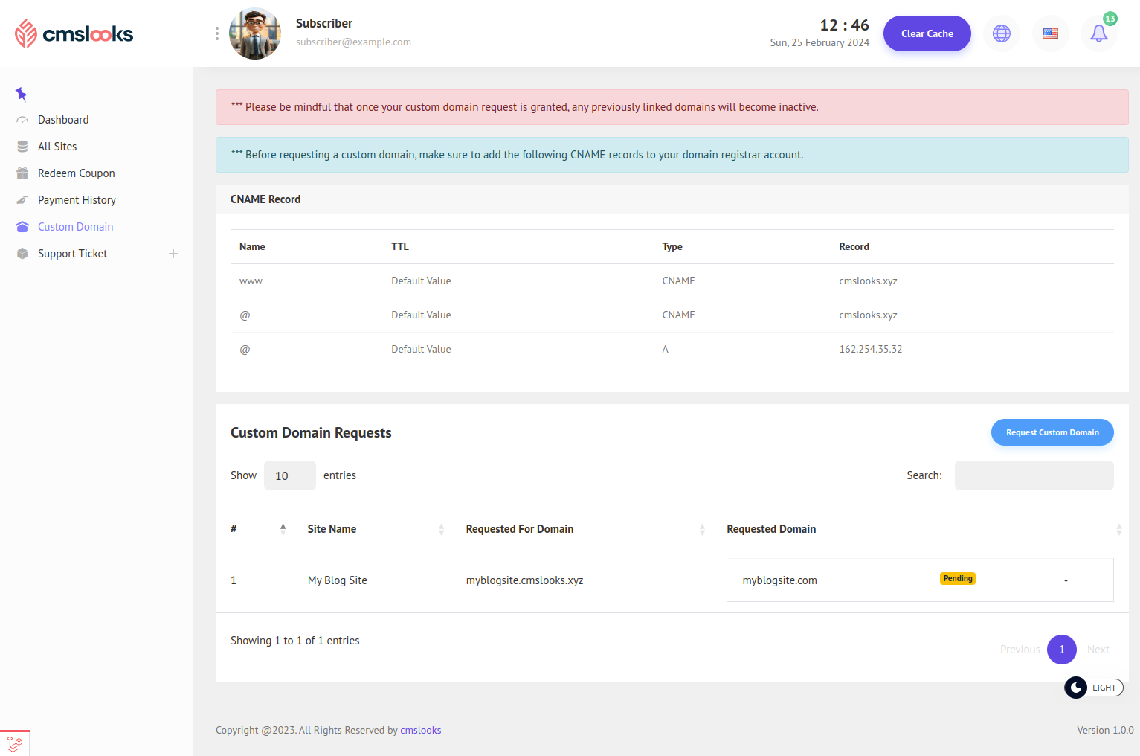The width and height of the screenshot is (1140, 756).
Task: Open the notification bell icon
Action: click(1098, 33)
